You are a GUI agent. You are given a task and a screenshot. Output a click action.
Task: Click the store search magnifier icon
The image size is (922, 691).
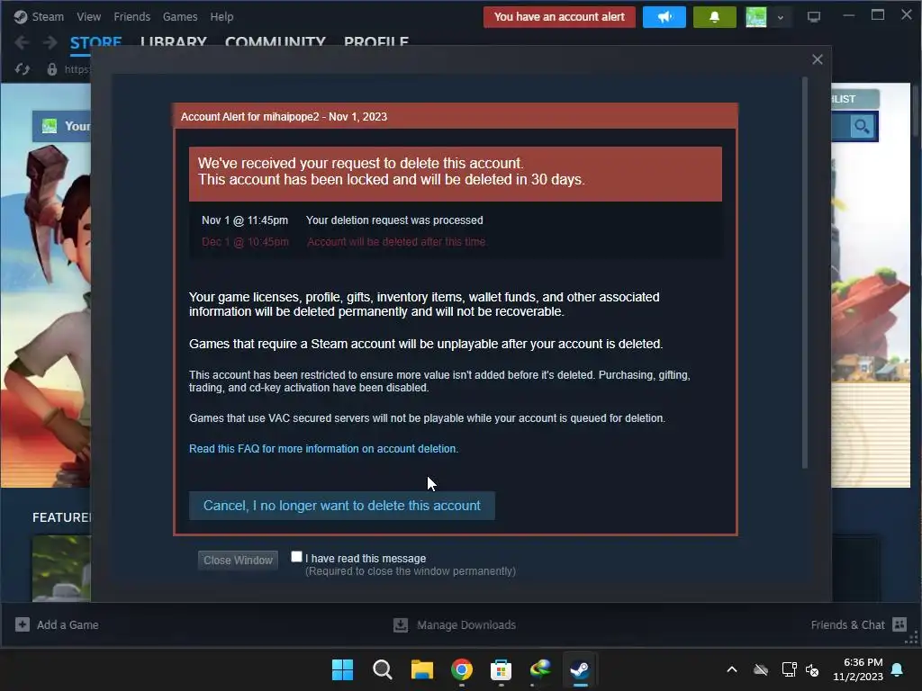[x=862, y=126]
